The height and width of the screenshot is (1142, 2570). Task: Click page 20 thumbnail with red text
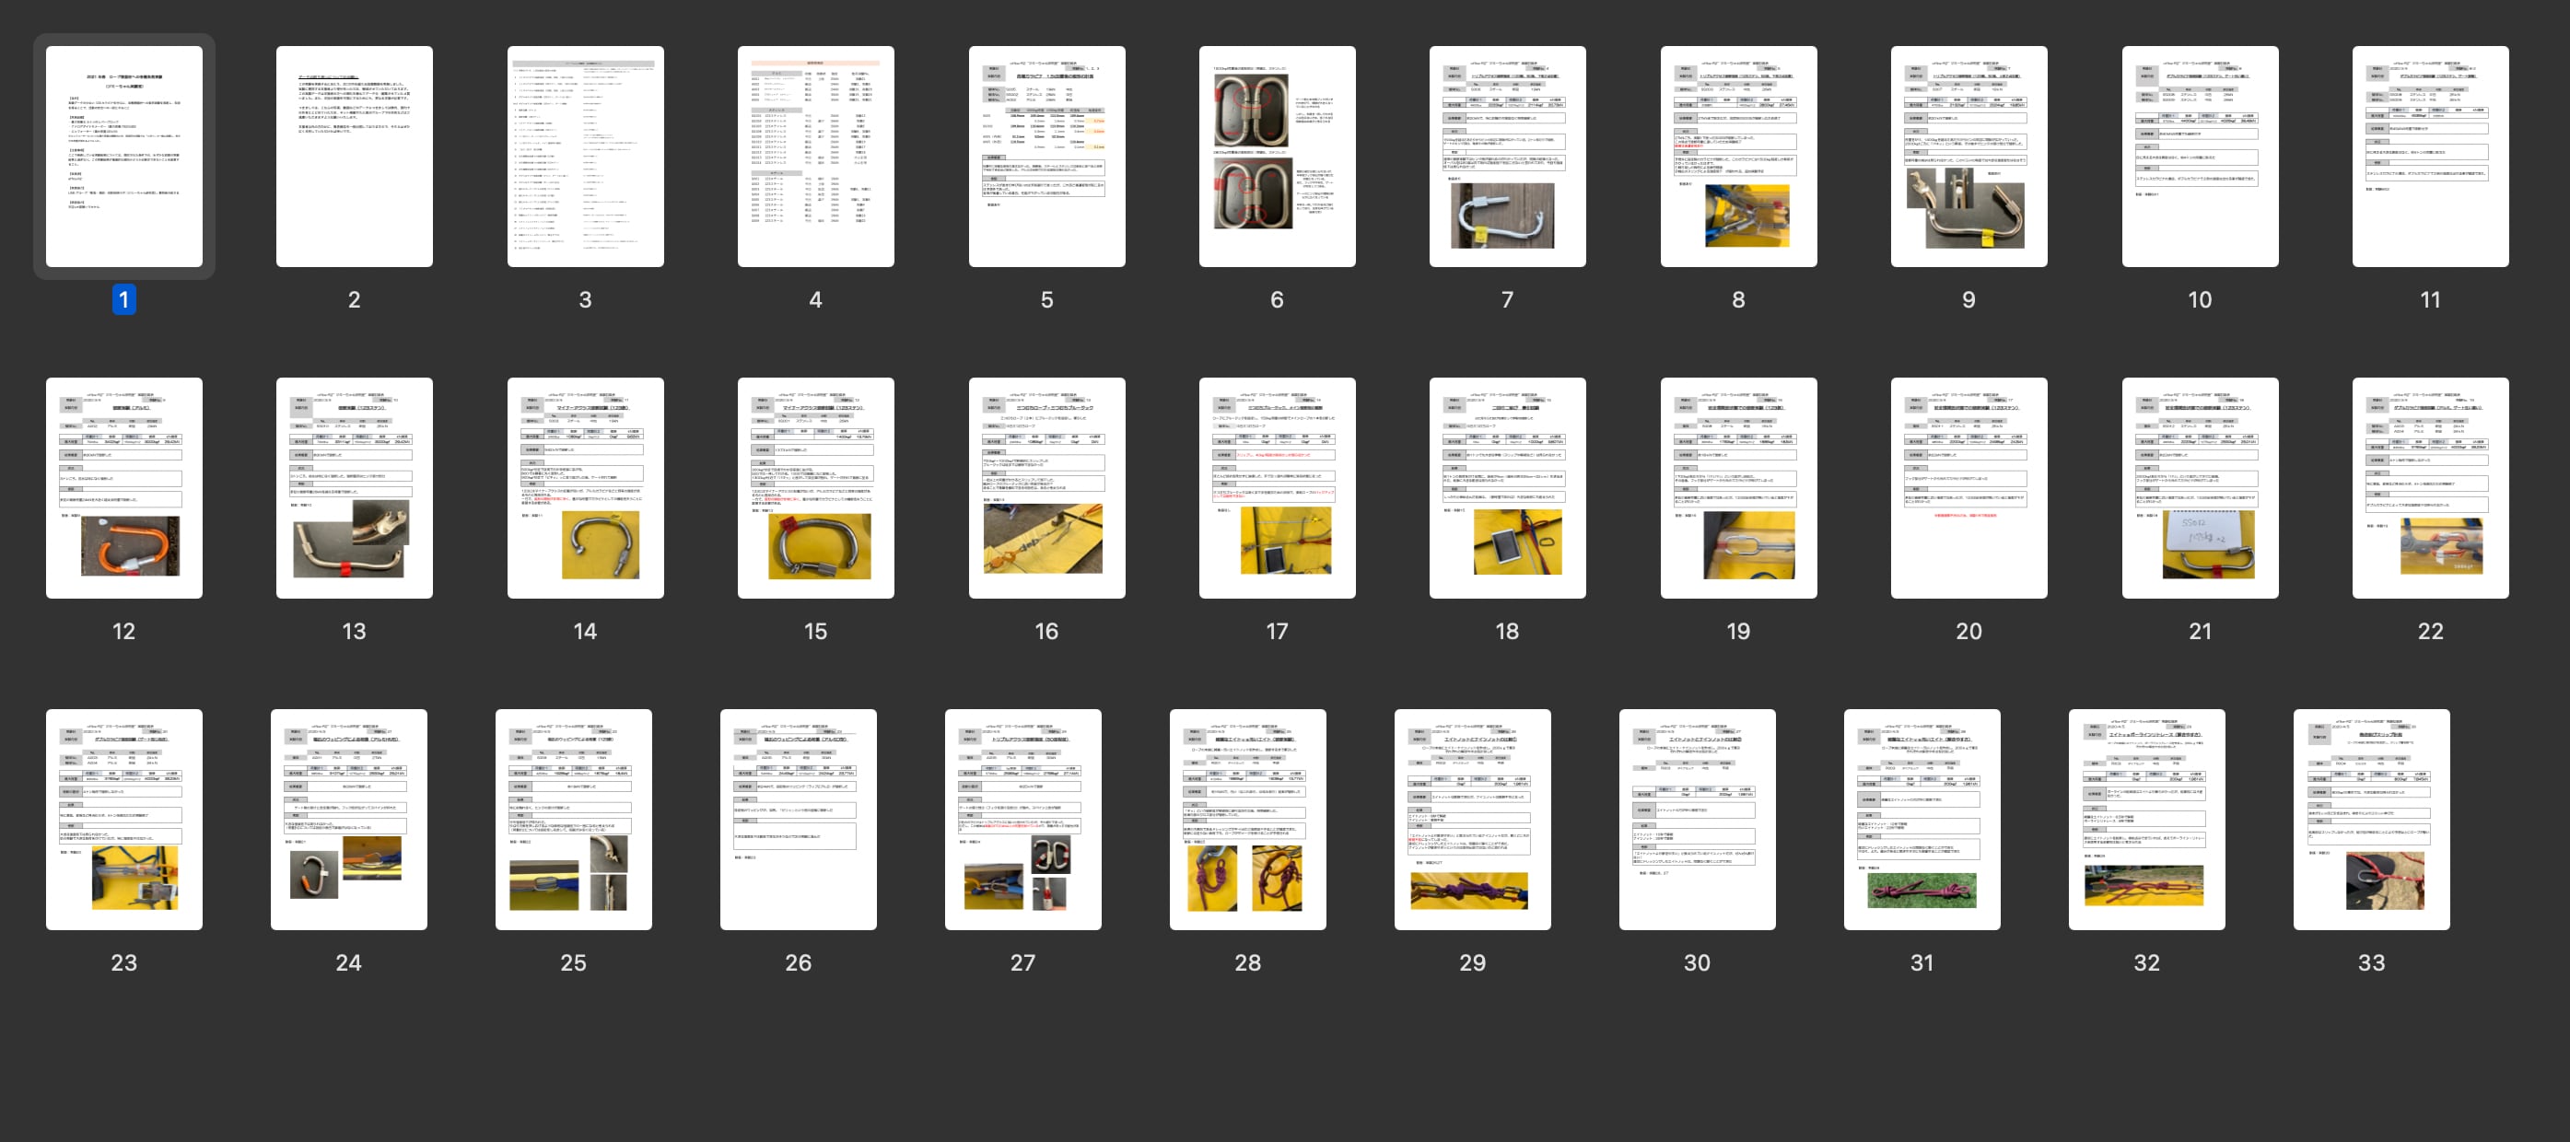[x=1968, y=486]
